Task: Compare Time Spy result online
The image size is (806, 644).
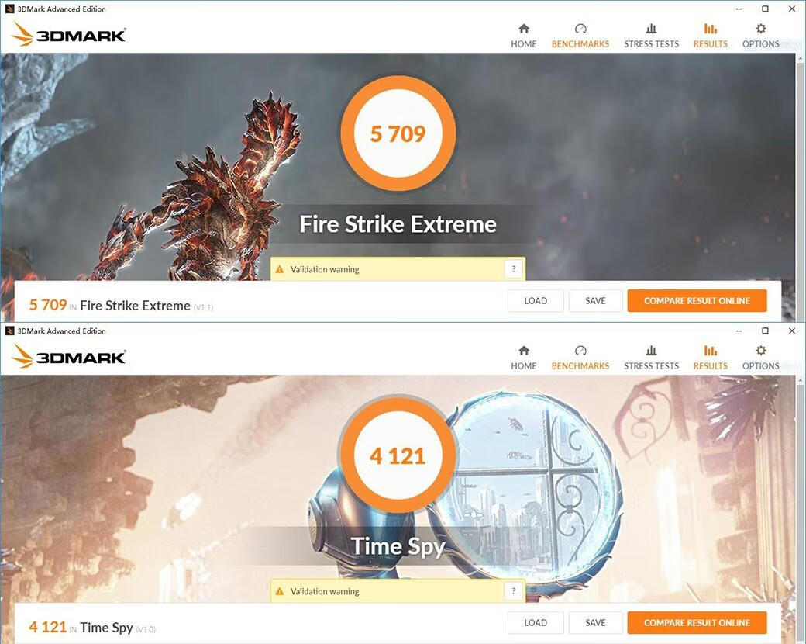Action: [x=697, y=623]
